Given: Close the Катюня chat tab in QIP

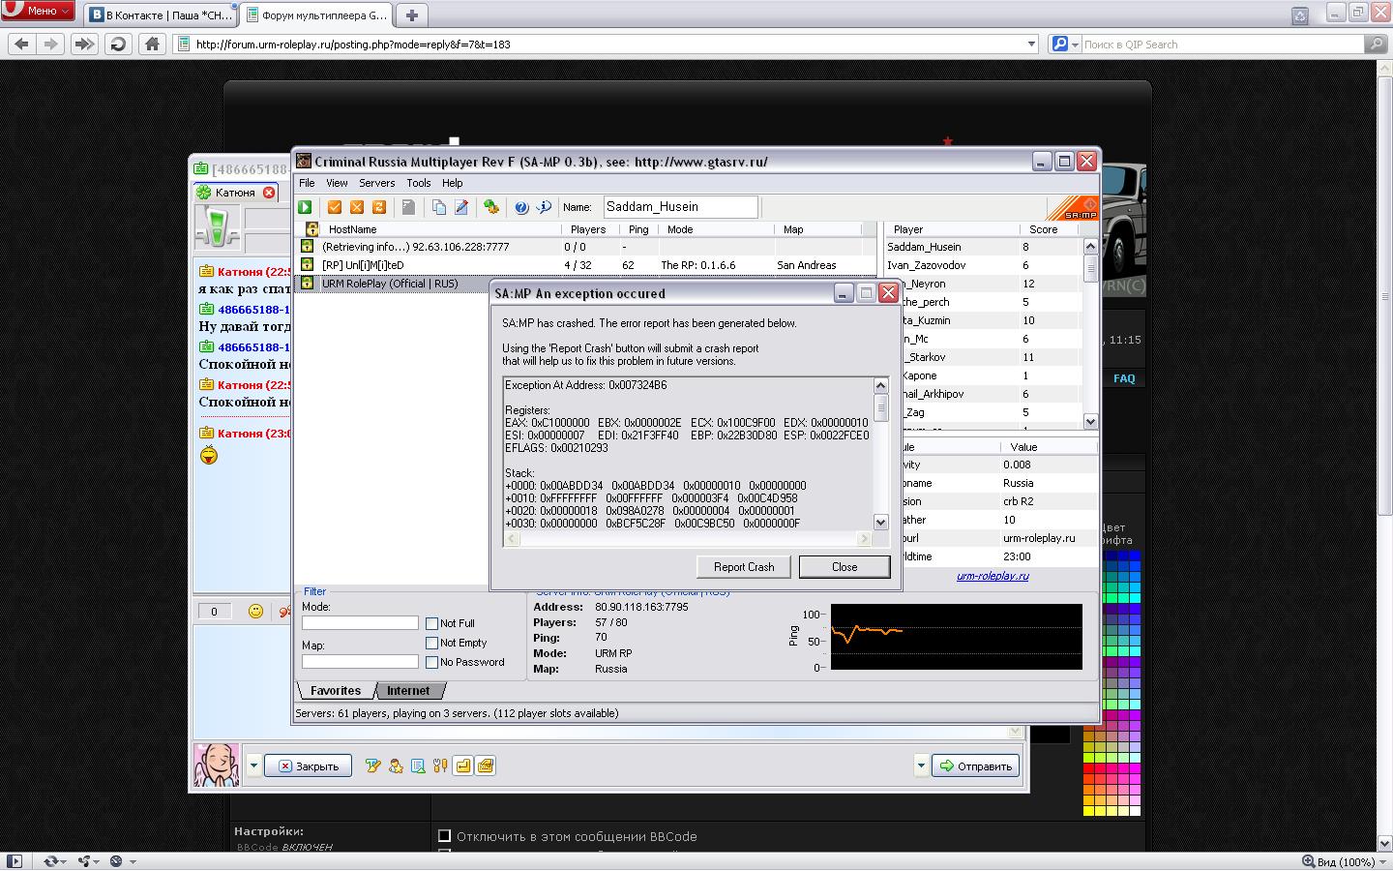Looking at the screenshot, I should (x=269, y=193).
